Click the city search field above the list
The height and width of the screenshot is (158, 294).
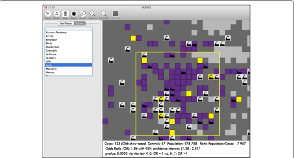tap(69, 29)
